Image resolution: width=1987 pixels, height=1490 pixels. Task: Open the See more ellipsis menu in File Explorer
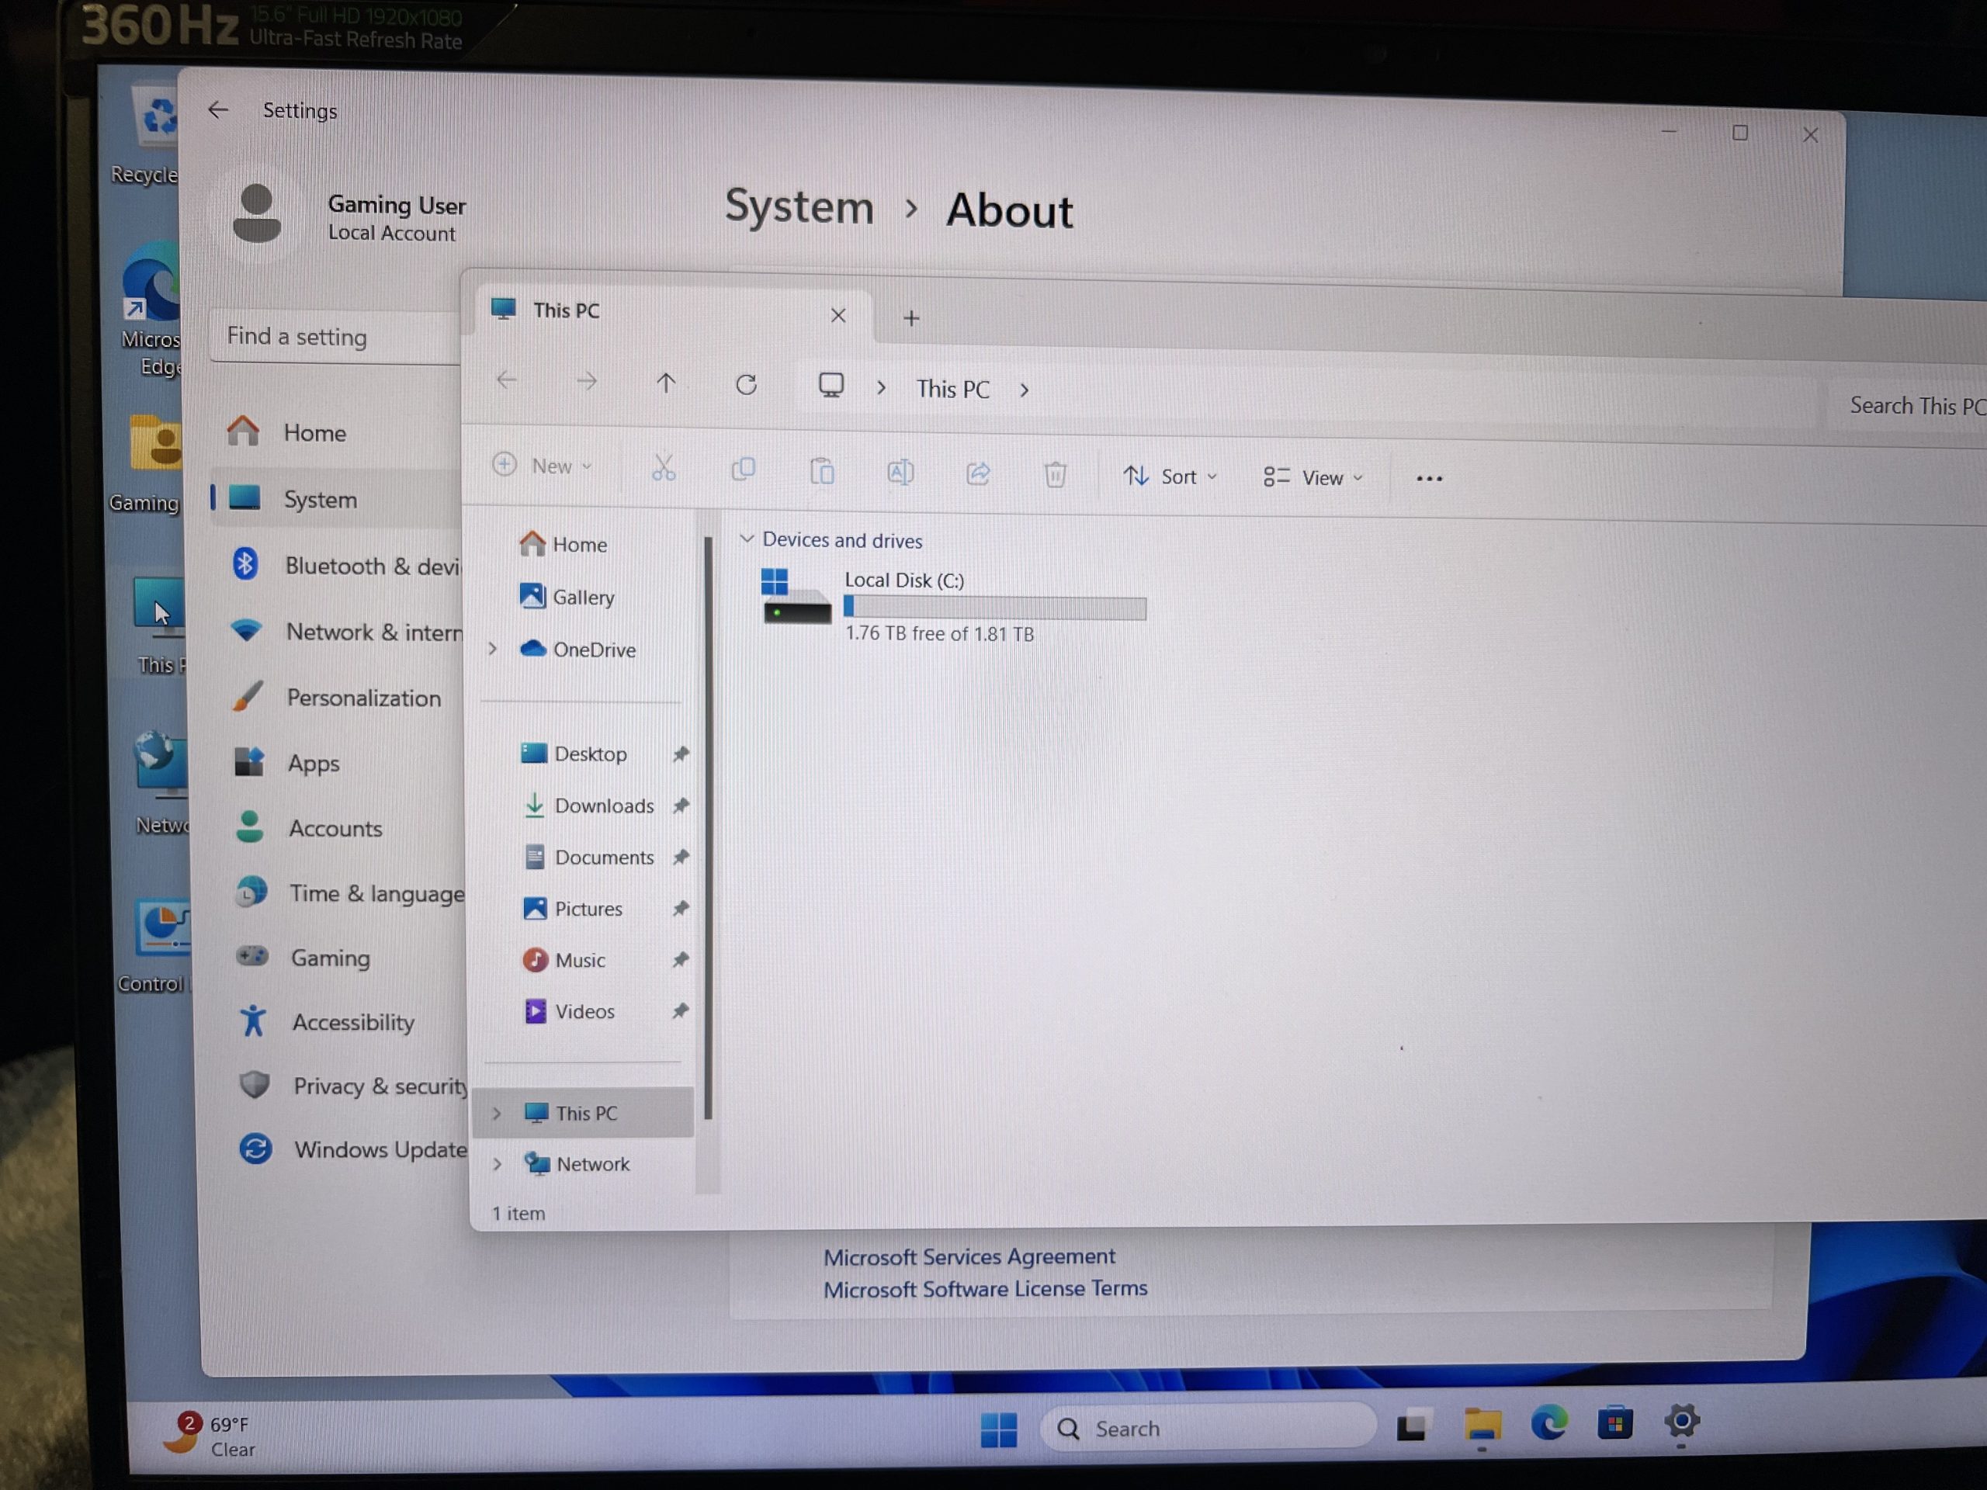pos(1428,479)
